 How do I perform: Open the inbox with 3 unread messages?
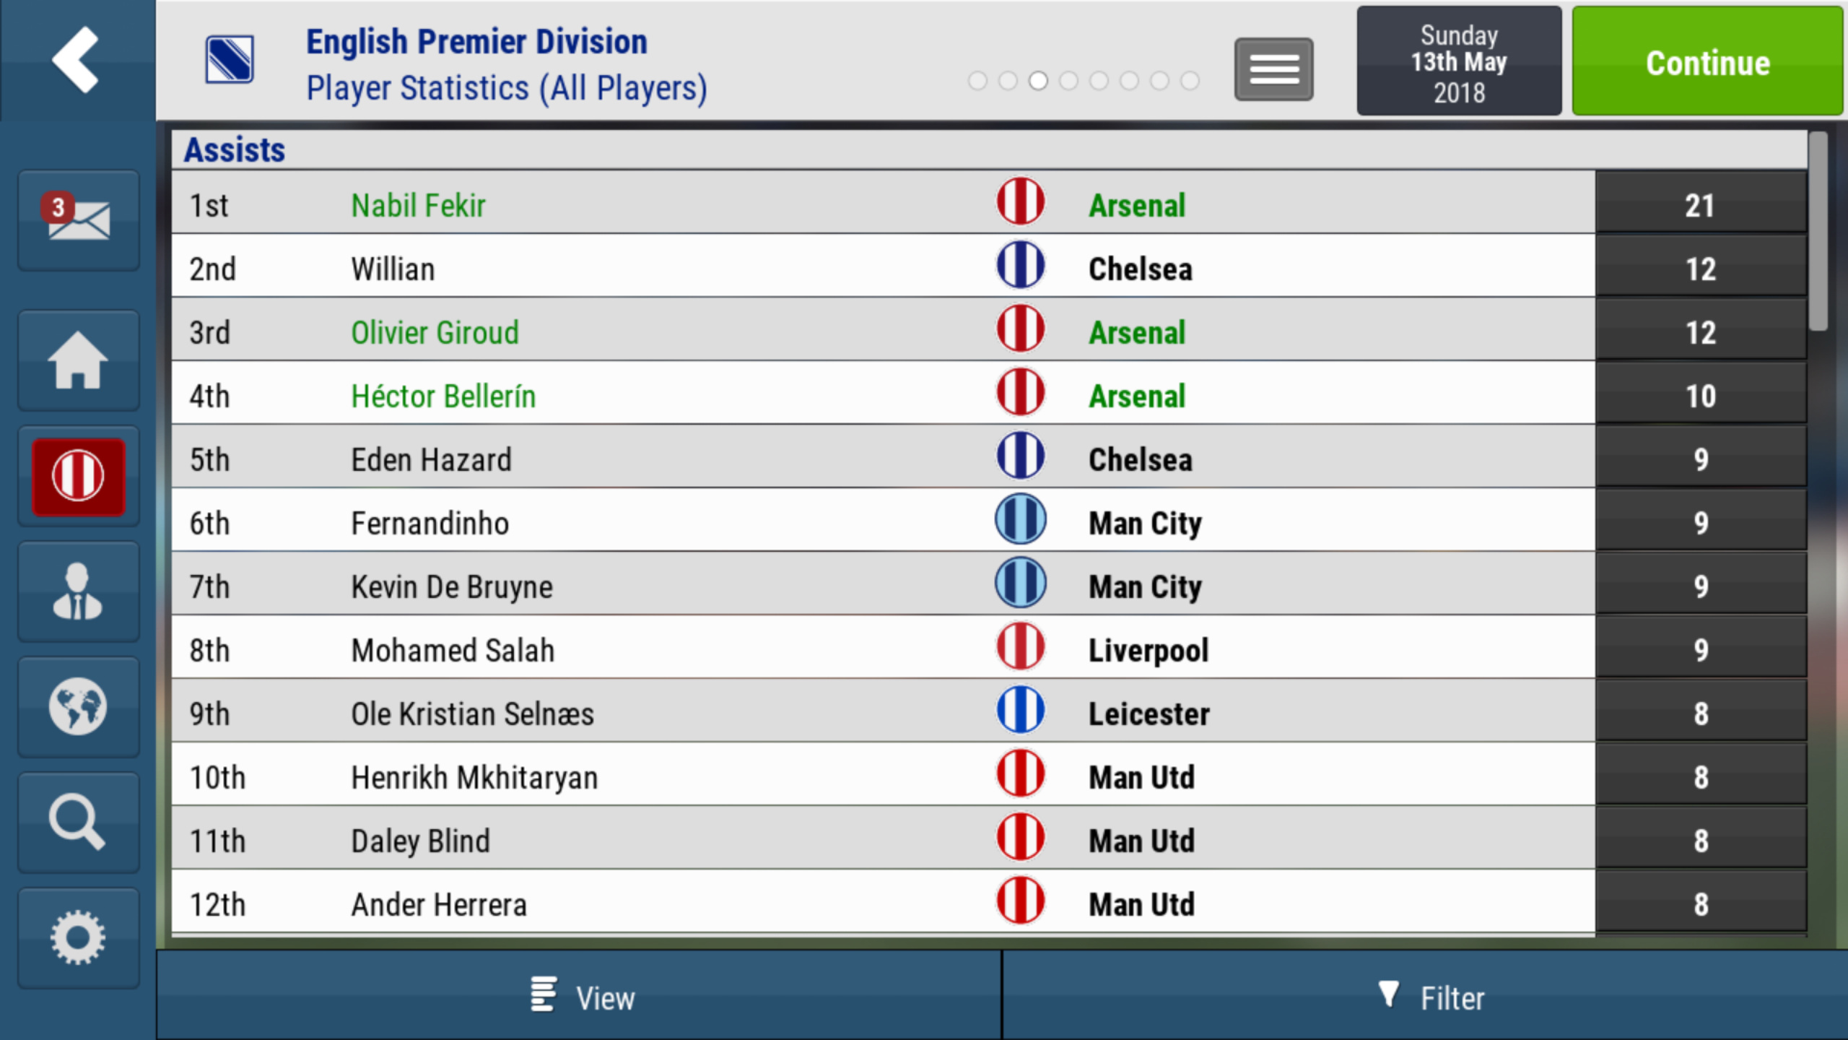point(78,220)
